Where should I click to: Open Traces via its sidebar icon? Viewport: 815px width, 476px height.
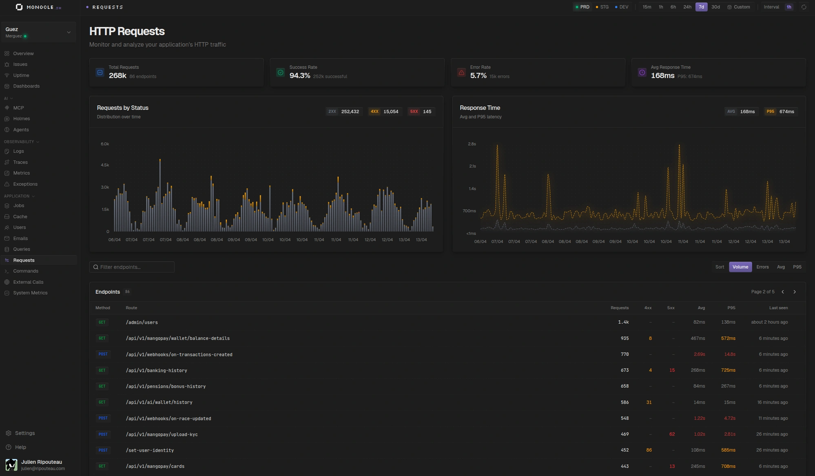7,162
